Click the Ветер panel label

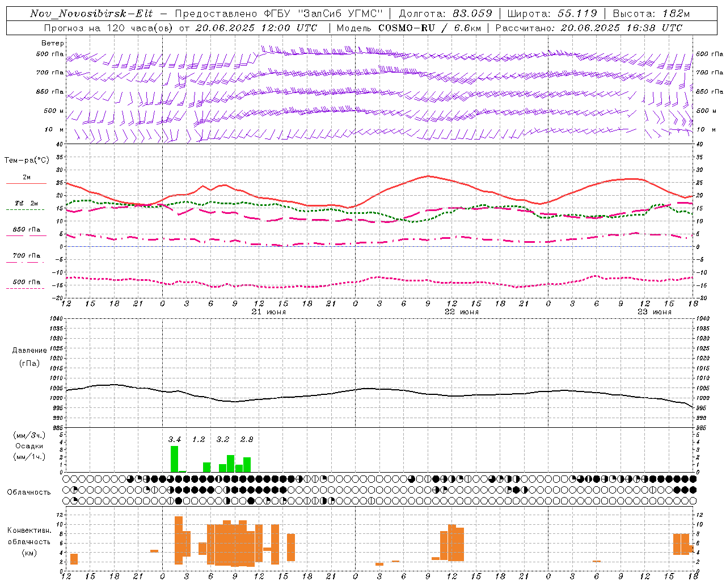point(53,43)
